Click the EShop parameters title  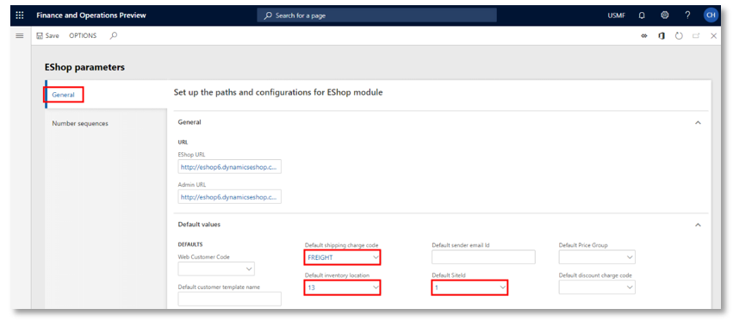click(x=84, y=67)
